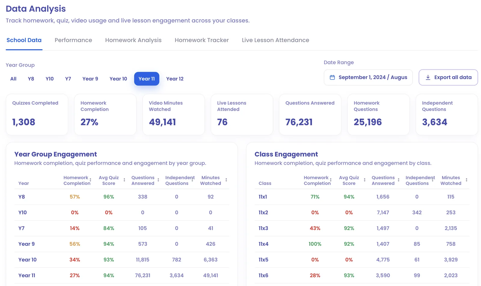
Task: Filter by Y8 year group
Action: pos(31,79)
